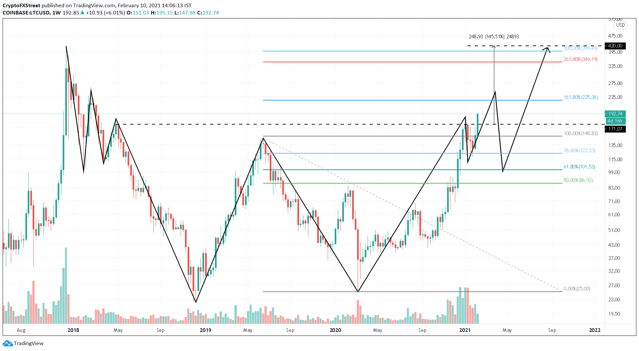Click the 2018 label on time axis
Image resolution: width=639 pixels, height=351 pixels.
[73, 330]
